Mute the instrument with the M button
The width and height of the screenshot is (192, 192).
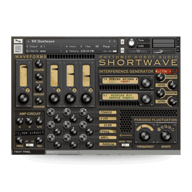[122, 50]
